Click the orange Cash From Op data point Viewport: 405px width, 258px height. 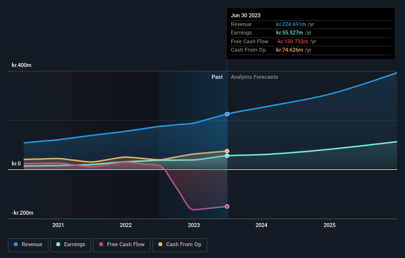(x=227, y=151)
